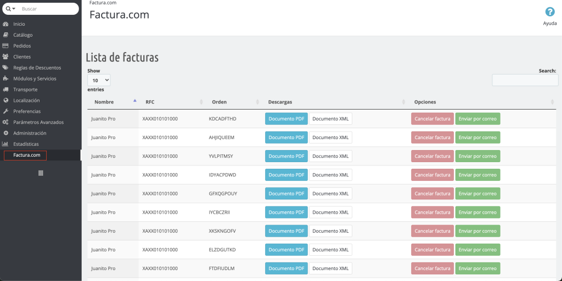562x281 pixels.
Task: Open Administración menu item
Action: (30, 133)
